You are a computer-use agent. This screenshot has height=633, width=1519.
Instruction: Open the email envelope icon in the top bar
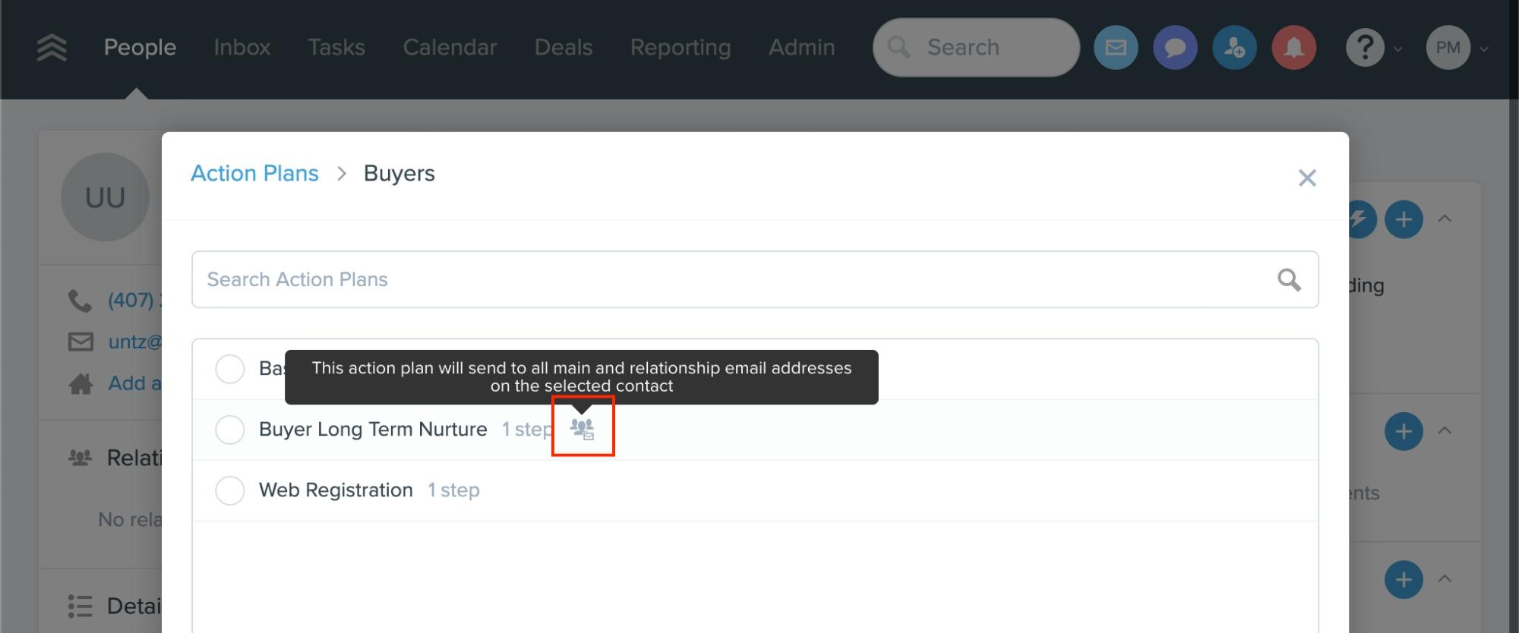1116,47
